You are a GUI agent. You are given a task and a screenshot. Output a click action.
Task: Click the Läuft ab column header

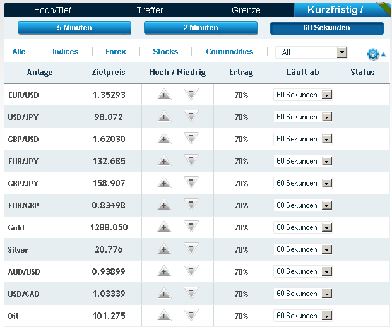(x=303, y=72)
